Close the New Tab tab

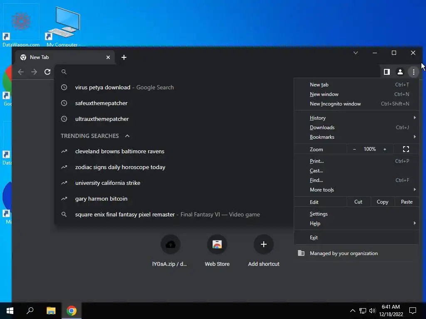coord(108,57)
